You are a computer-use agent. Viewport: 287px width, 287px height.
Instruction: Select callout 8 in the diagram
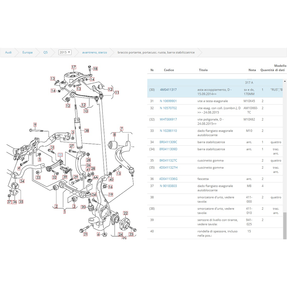tap(115, 135)
